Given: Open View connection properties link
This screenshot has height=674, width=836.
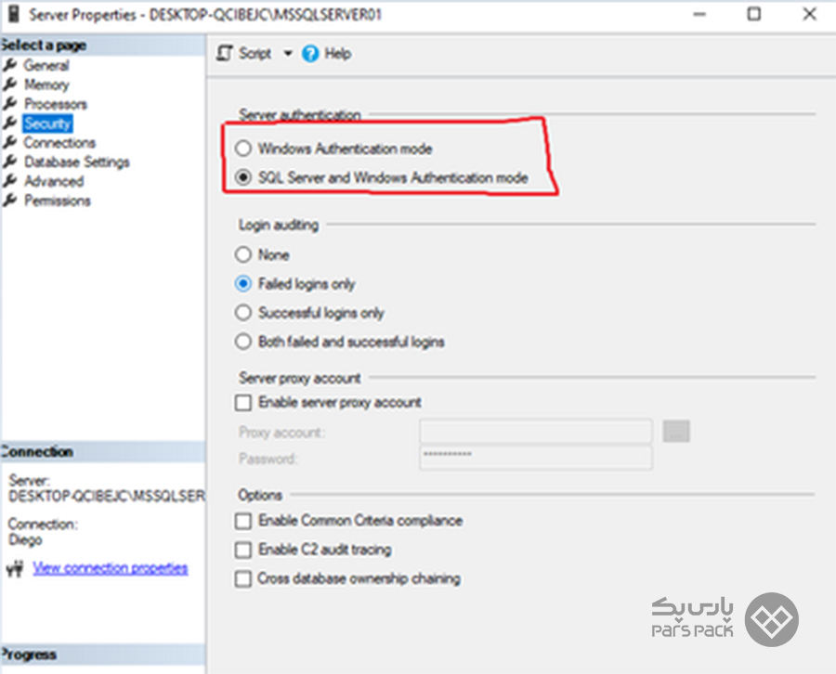Looking at the screenshot, I should coord(110,568).
